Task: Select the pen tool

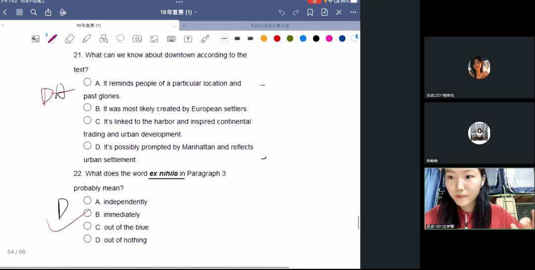Action: pos(52,39)
